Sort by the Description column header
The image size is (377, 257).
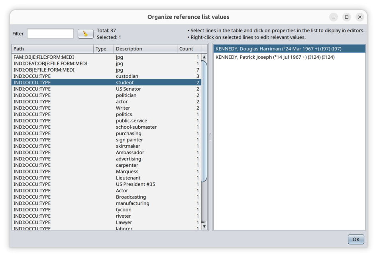145,49
